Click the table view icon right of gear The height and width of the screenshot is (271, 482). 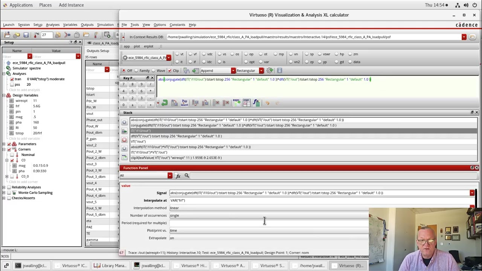pyautogui.click(x=279, y=70)
